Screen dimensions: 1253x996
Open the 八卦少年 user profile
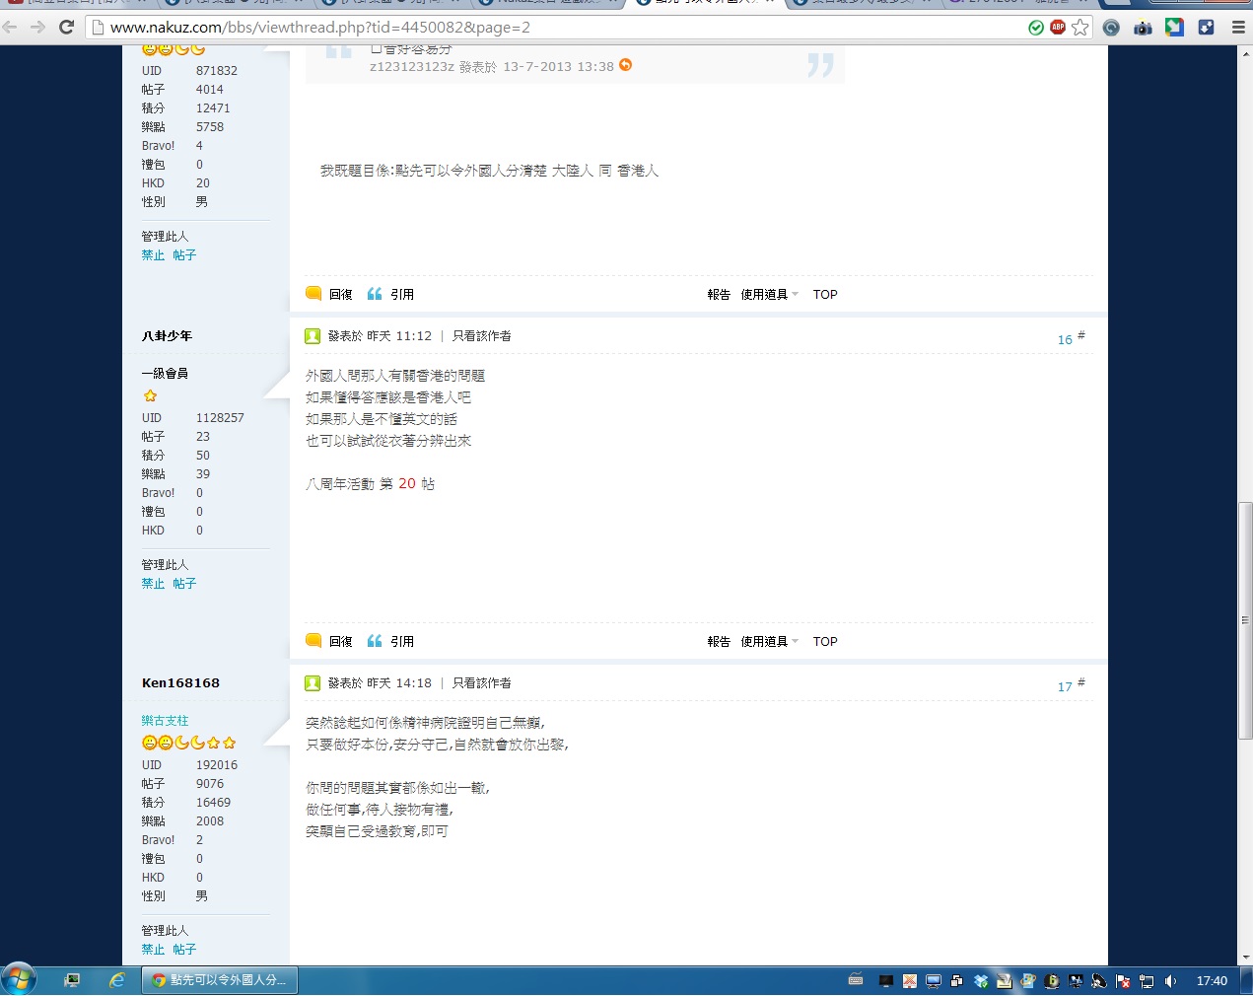167,336
